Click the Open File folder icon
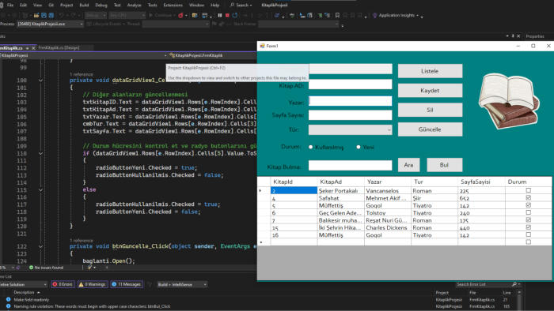The image size is (554, 311). click(36, 15)
